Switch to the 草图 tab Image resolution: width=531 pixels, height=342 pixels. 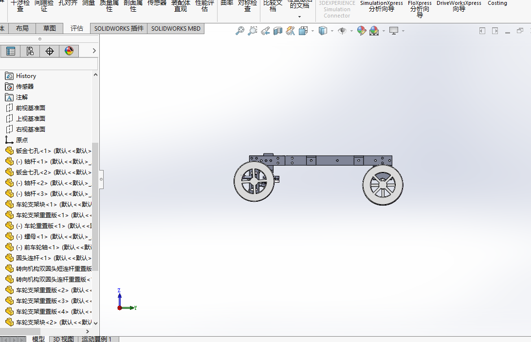(x=50, y=28)
